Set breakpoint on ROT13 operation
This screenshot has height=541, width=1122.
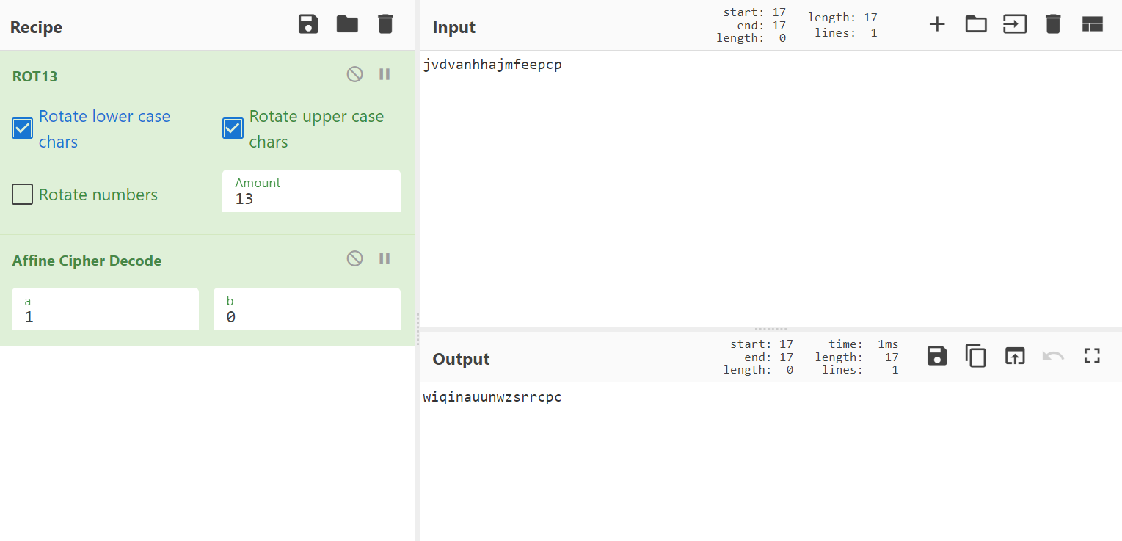tap(385, 74)
